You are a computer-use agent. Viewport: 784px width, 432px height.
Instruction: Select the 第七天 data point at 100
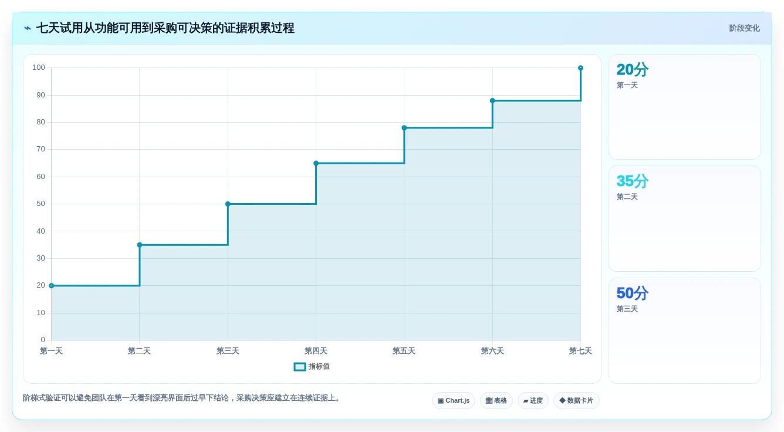[x=580, y=68]
